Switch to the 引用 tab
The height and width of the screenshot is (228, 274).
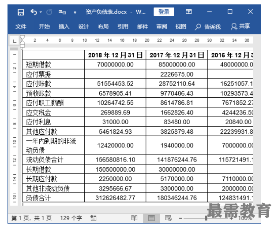point(123,26)
